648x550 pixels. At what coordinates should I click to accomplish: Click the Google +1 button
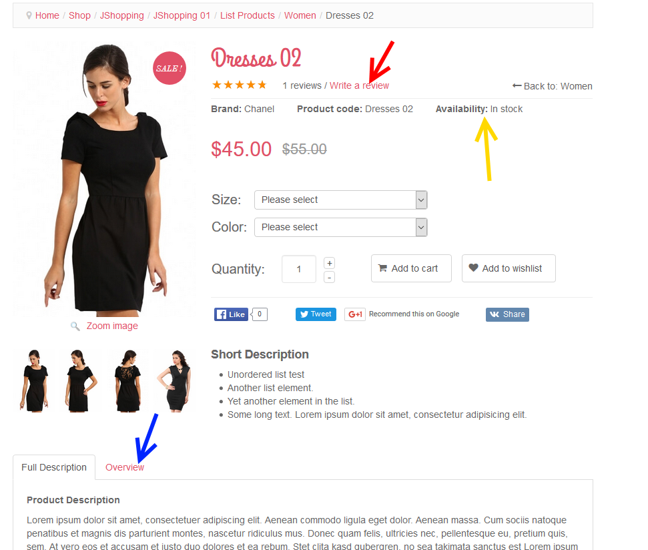pyautogui.click(x=354, y=314)
